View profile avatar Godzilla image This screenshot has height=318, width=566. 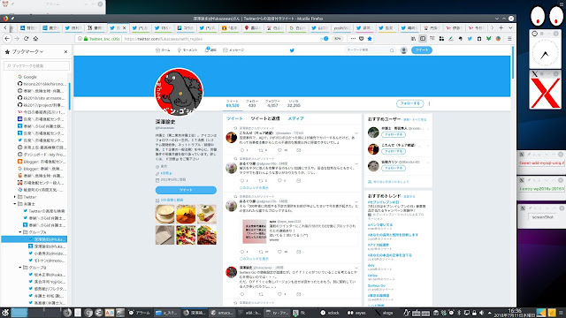click(179, 92)
